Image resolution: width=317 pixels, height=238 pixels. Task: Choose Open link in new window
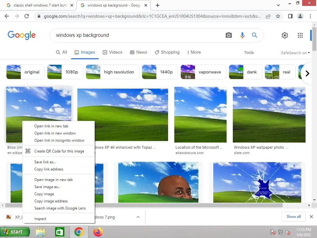pyautogui.click(x=59, y=133)
